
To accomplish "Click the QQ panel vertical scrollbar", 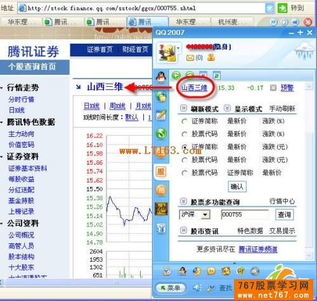I will [x=309, y=171].
